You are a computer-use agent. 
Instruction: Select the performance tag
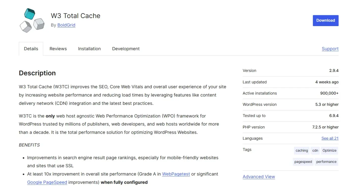click(x=327, y=162)
